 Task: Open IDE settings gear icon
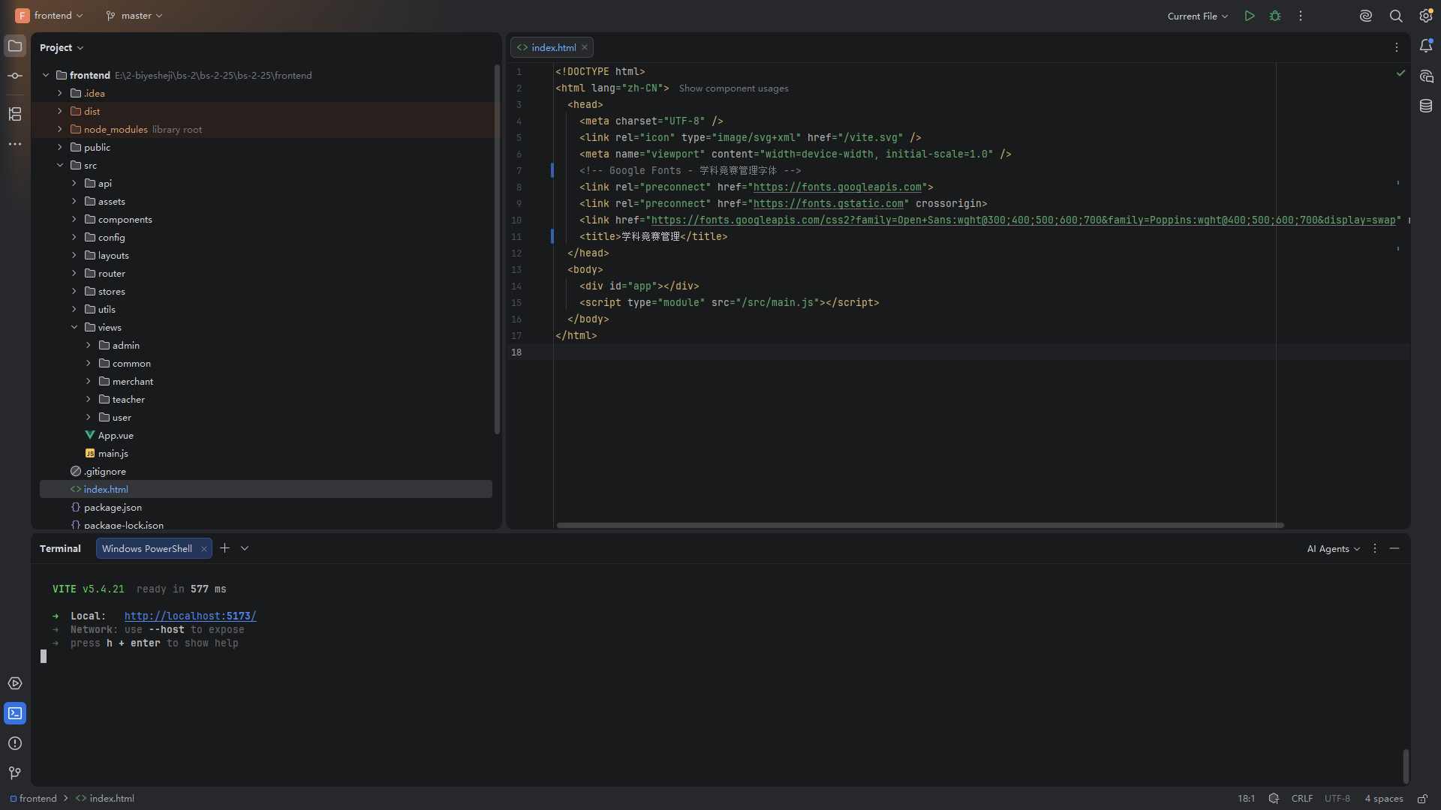pos(1426,16)
